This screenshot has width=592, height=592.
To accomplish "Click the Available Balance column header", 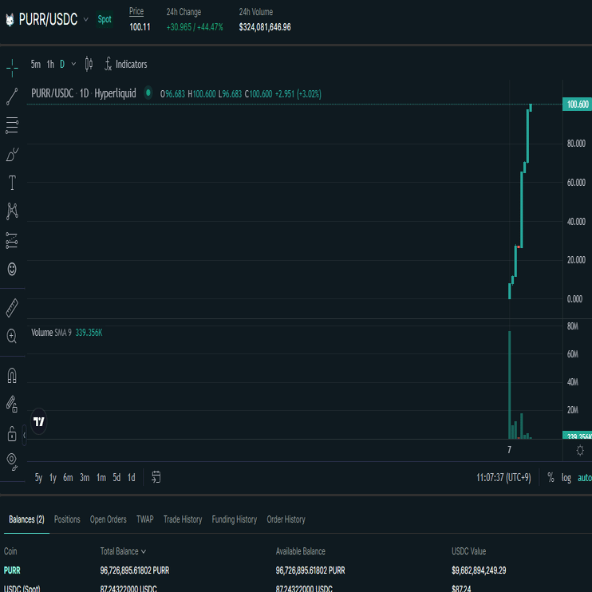I will [x=301, y=551].
